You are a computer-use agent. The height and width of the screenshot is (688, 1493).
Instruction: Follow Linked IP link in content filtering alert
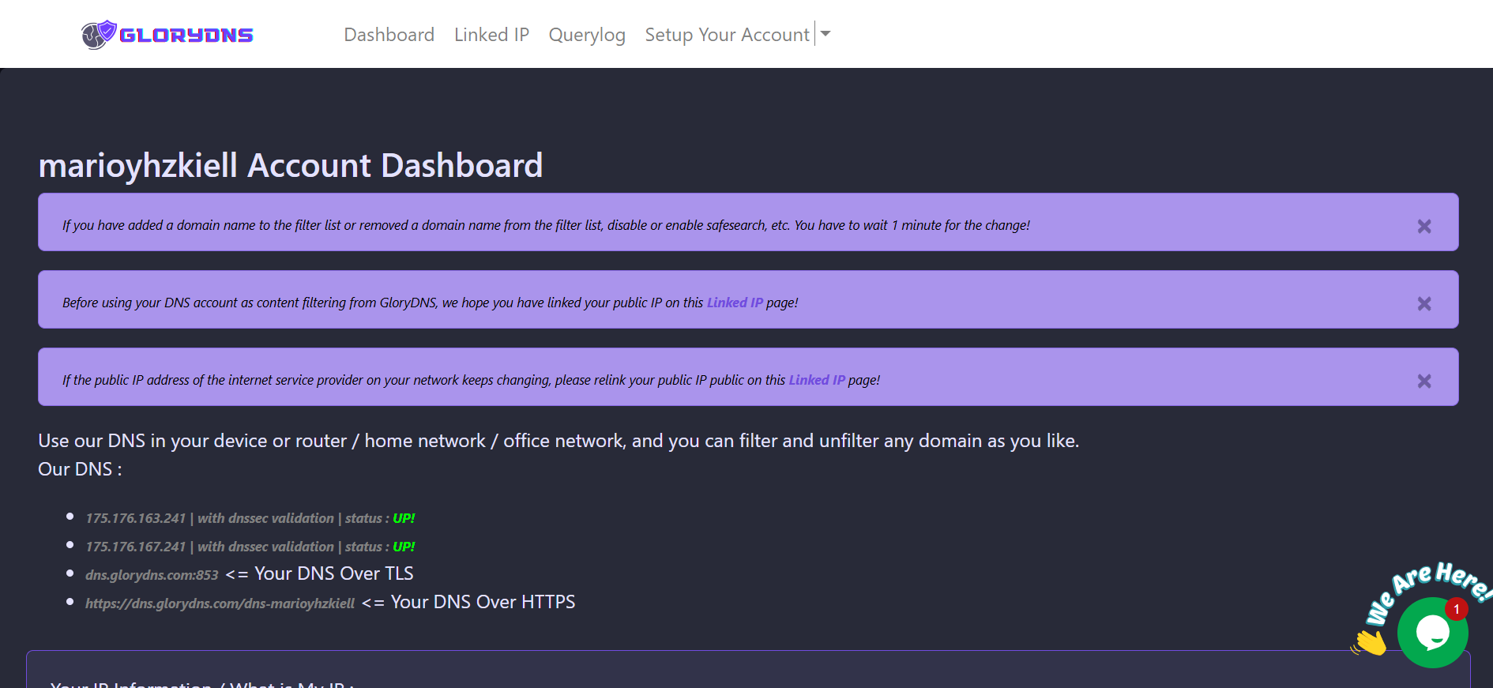[x=735, y=303]
